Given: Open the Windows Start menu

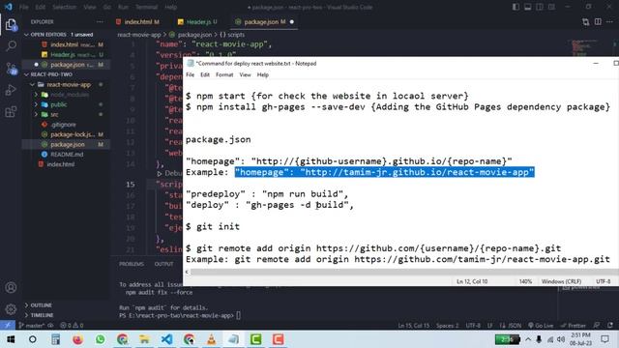Looking at the screenshot, I should 11,339.
